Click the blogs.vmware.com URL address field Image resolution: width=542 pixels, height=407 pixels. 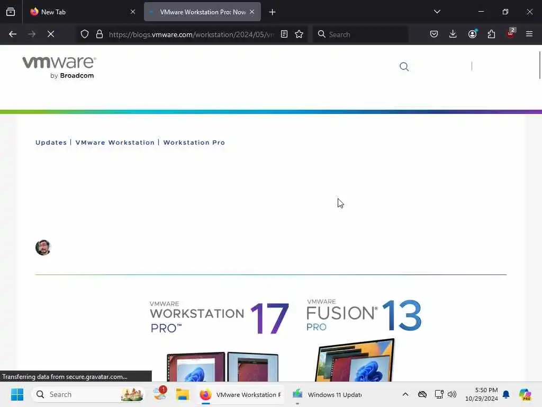pyautogui.click(x=192, y=34)
